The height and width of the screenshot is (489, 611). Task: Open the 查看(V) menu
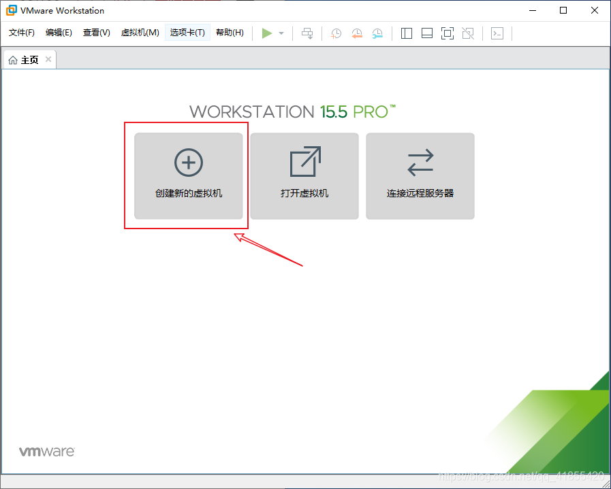point(97,32)
